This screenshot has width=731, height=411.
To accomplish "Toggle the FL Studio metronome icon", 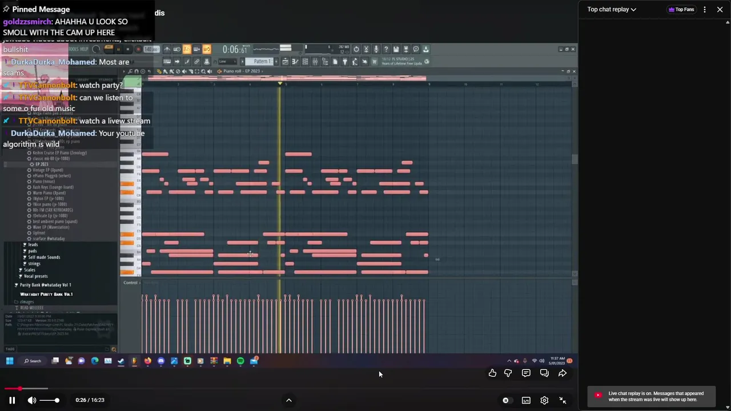I will [x=167, y=49].
